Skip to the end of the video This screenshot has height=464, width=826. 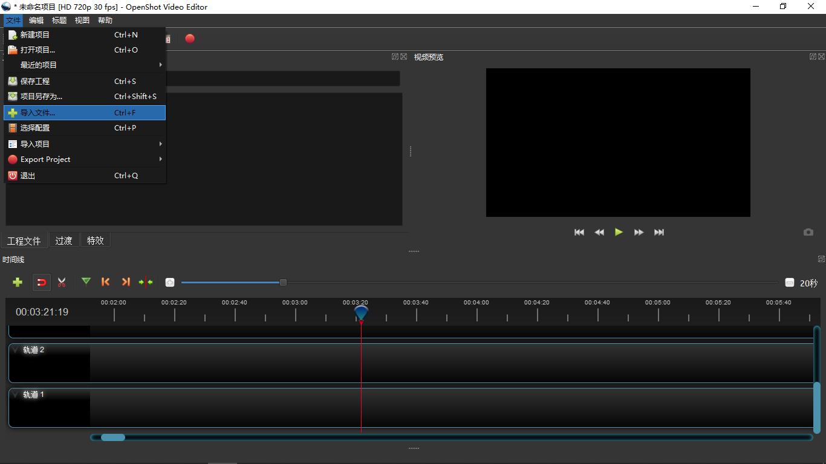pyautogui.click(x=659, y=232)
